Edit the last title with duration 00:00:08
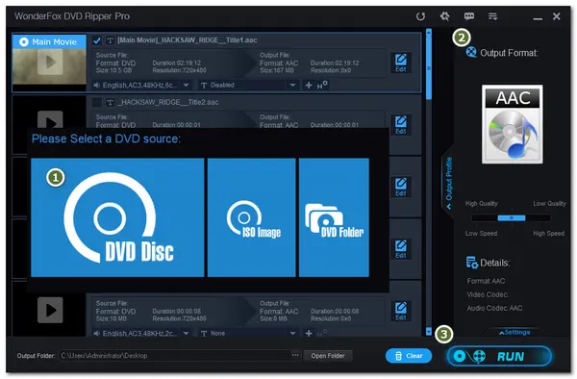 [401, 311]
